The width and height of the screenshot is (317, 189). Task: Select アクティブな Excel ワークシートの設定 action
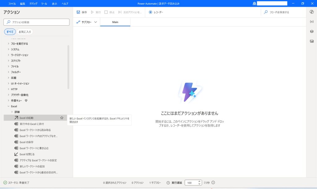35,160
